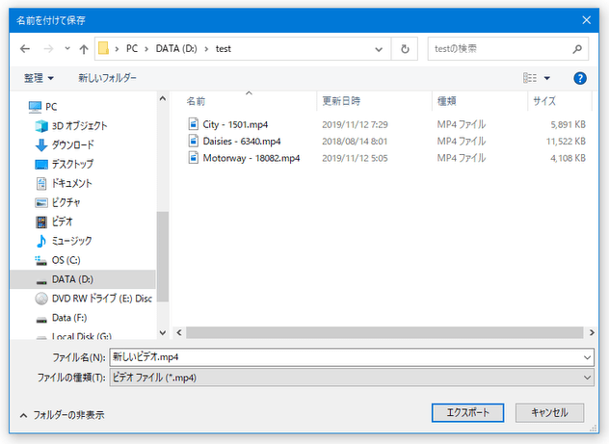Image resolution: width=609 pixels, height=444 pixels.
Task: Click size 11,522 KB
Action: [566, 142]
